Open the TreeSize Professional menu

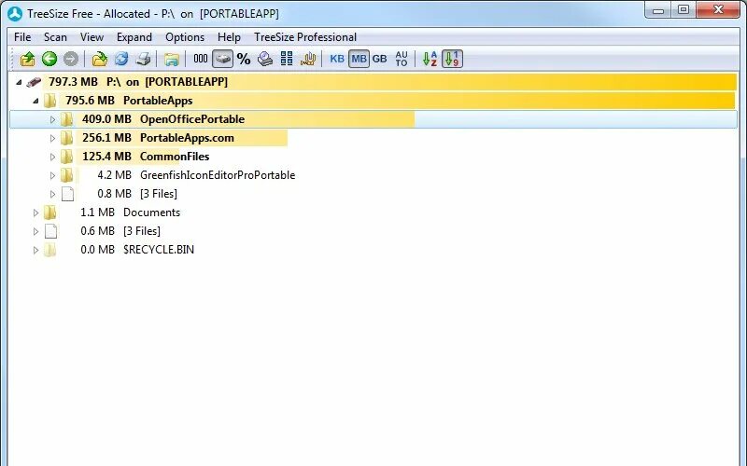(x=305, y=37)
